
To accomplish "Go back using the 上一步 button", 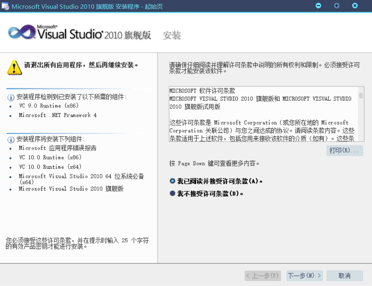I will tap(262, 276).
